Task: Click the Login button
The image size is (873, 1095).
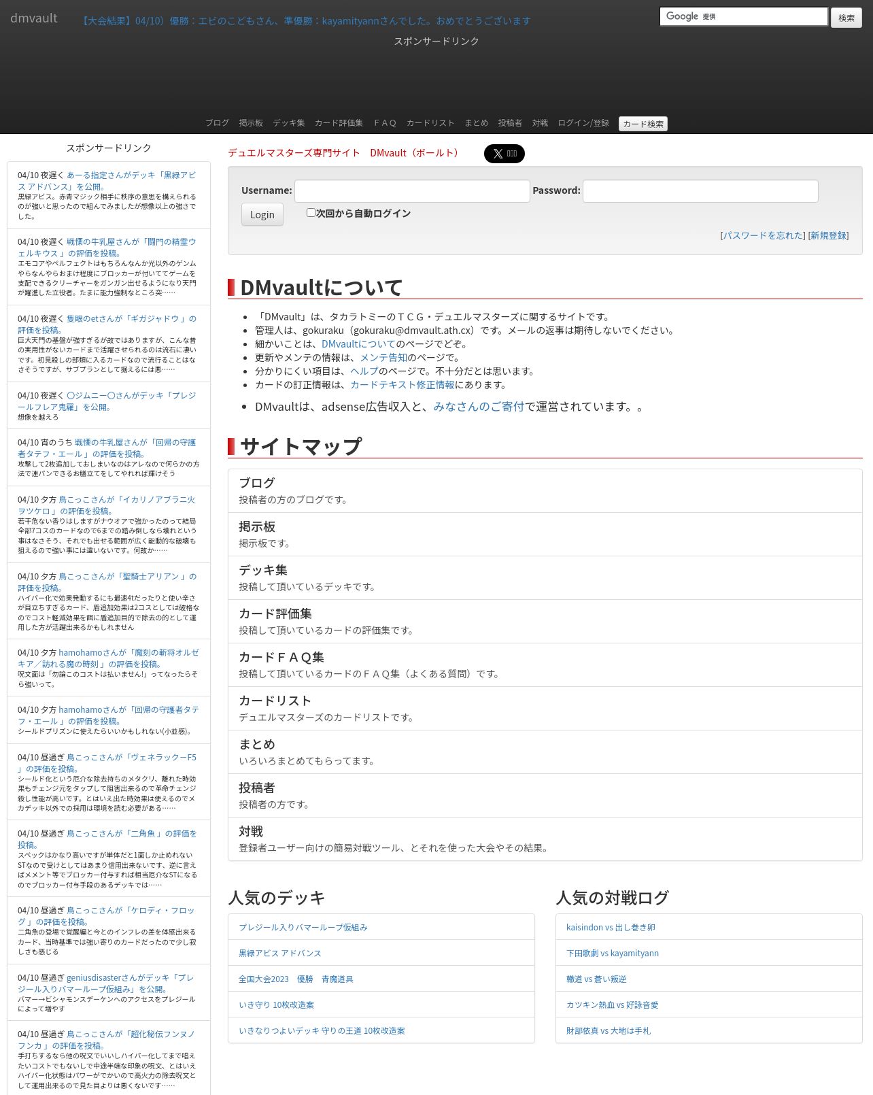Action: (262, 215)
